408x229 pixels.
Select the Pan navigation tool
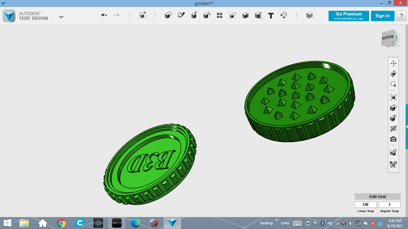click(393, 63)
